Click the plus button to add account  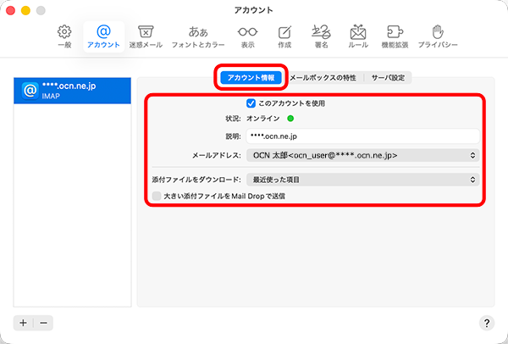(24, 323)
